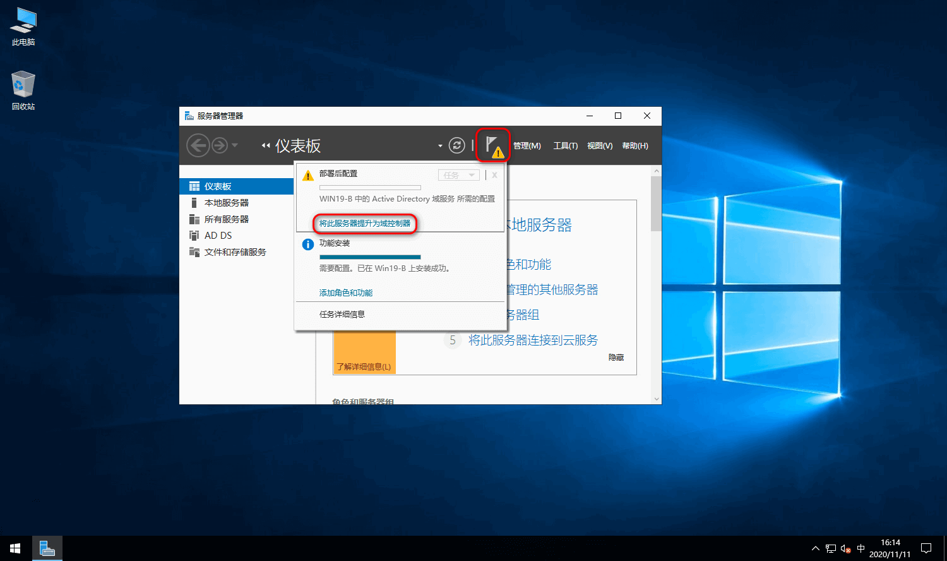Open the 任务 dropdown in the notification

[x=459, y=175]
